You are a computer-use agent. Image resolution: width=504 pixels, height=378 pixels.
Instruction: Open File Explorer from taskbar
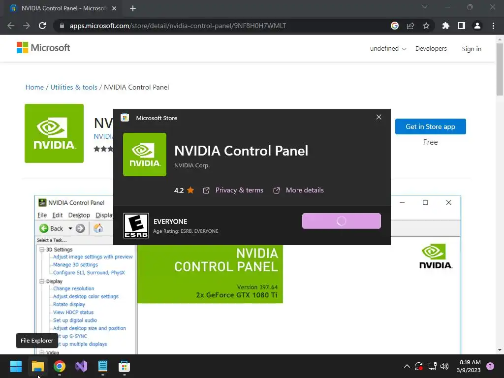tap(37, 366)
